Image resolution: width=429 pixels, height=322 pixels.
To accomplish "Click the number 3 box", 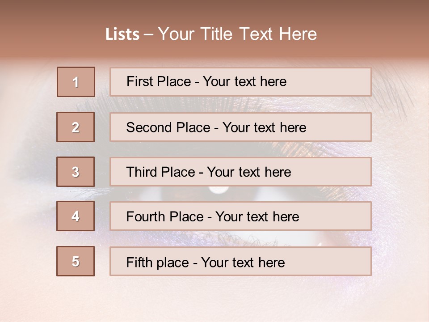I will coord(76,172).
